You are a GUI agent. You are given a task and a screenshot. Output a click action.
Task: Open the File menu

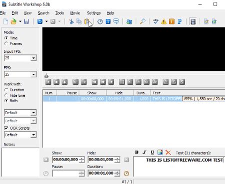(2, 13)
